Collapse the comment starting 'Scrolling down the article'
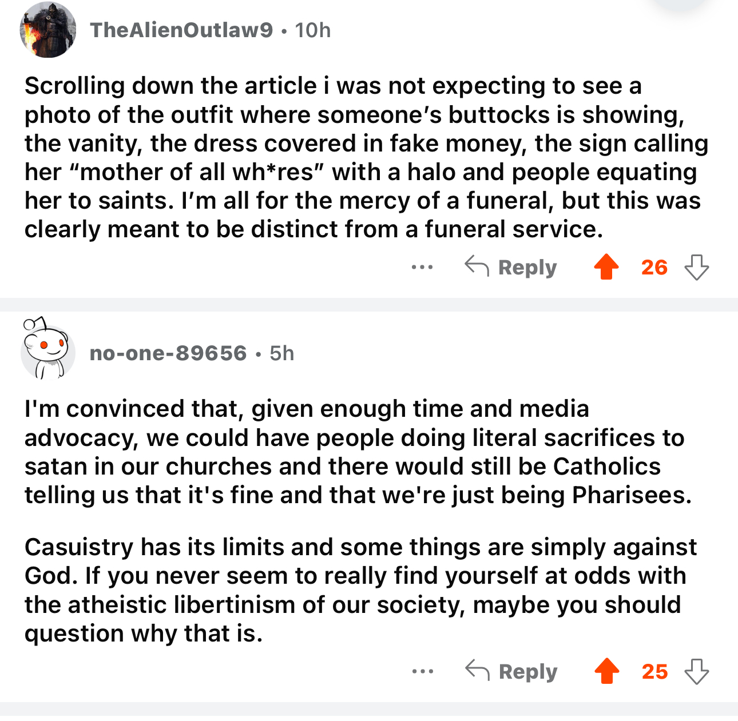Screen dimensions: 738x721 click(366, 158)
